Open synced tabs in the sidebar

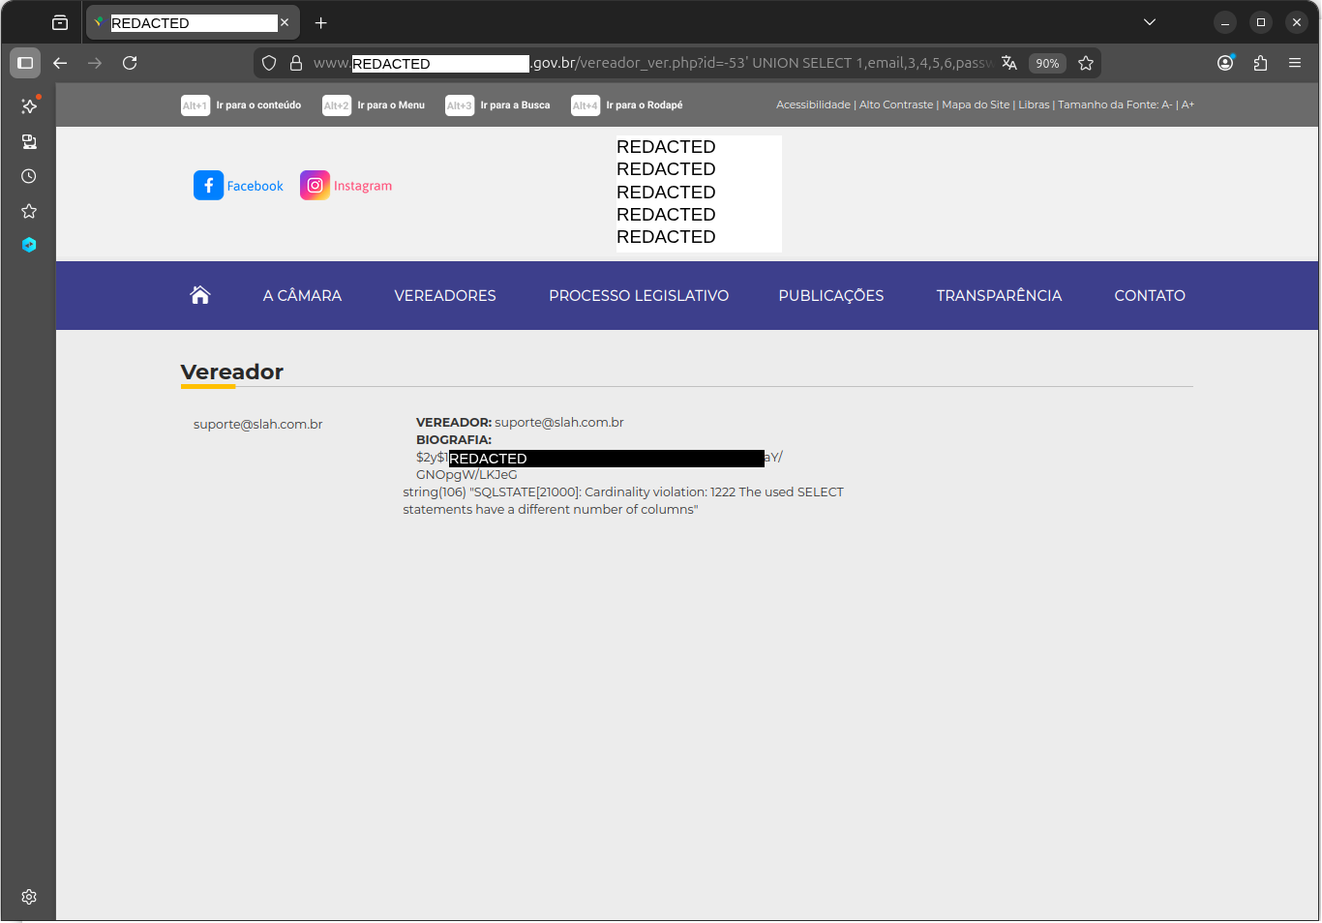[28, 141]
